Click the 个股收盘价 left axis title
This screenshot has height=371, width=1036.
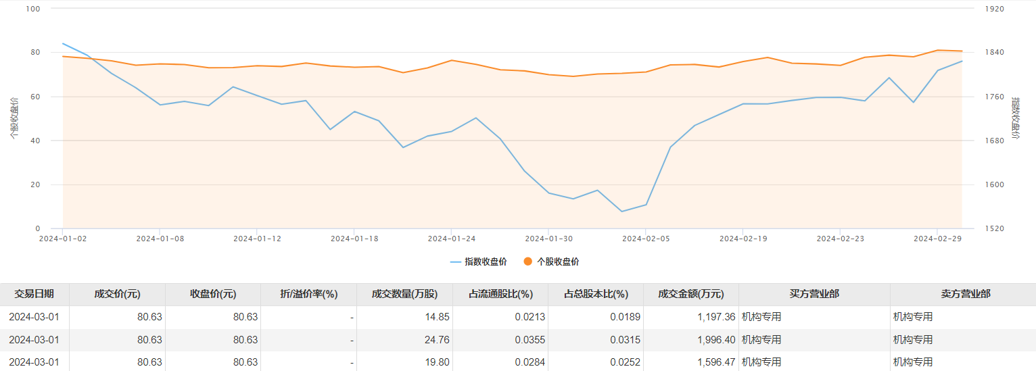[x=14, y=119]
